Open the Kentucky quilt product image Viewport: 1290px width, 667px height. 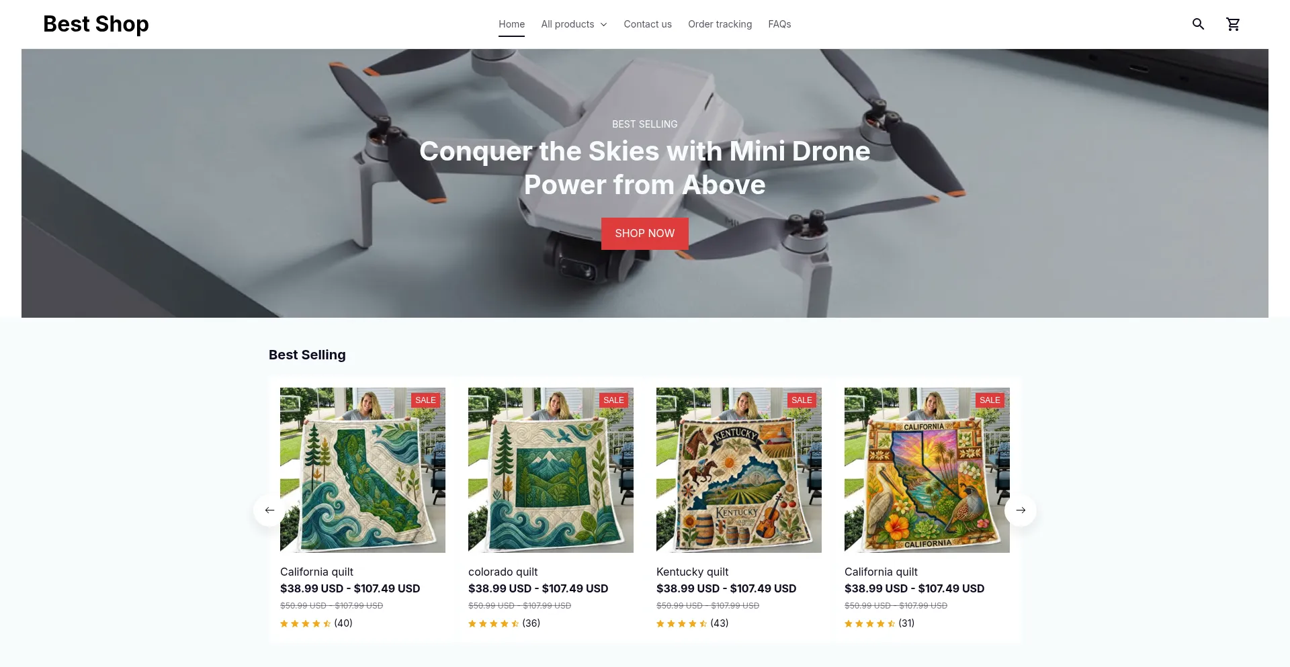[738, 470]
